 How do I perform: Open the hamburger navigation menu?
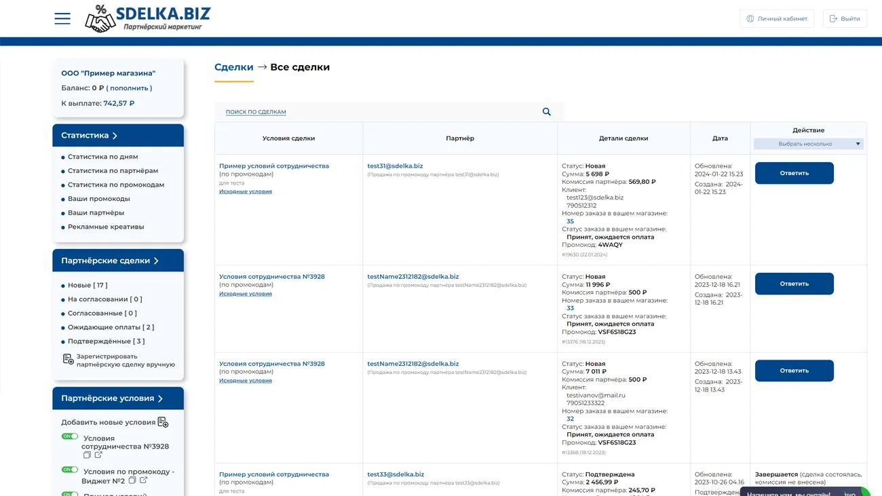(62, 18)
